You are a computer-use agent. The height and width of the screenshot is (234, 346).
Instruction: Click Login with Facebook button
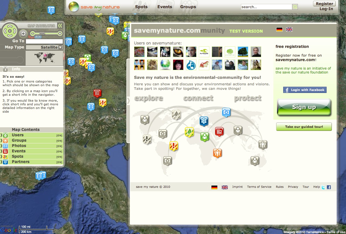click(305, 90)
